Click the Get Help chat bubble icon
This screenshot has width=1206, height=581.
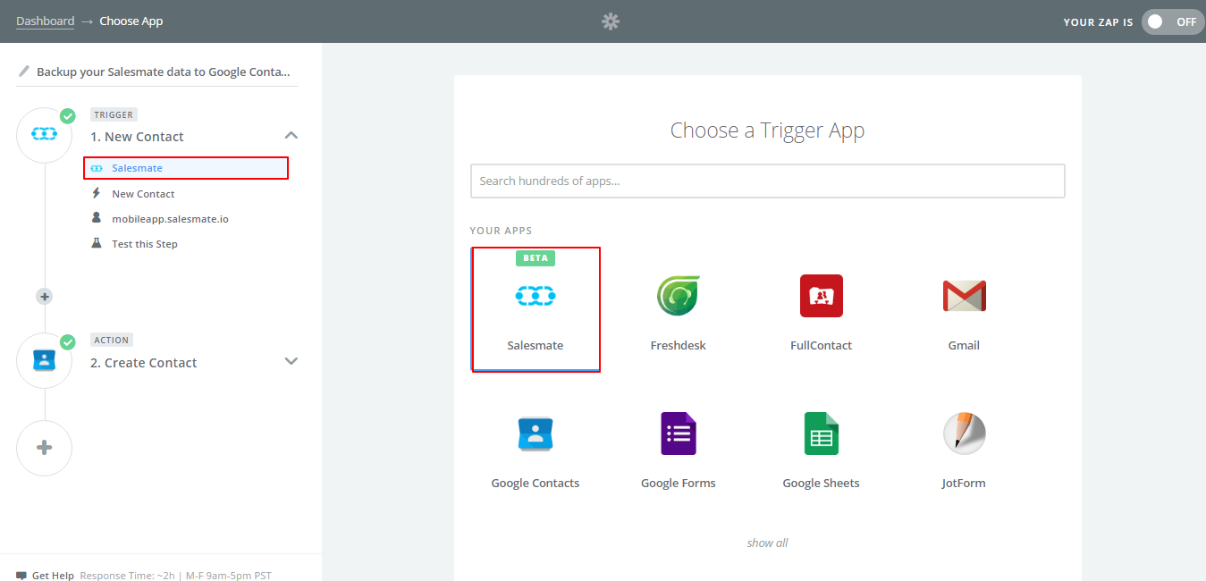(21, 576)
